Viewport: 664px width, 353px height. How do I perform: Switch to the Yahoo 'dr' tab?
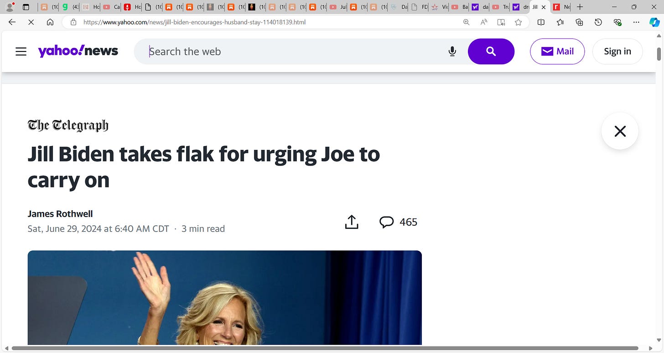[521, 7]
